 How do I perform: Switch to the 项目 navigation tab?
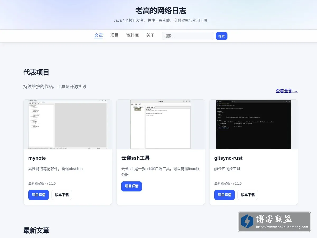click(x=114, y=35)
